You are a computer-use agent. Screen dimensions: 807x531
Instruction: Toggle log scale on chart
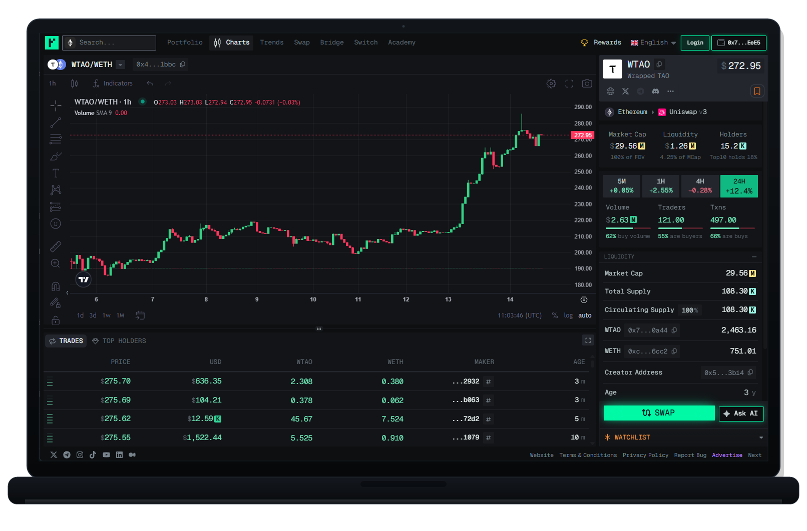[568, 315]
